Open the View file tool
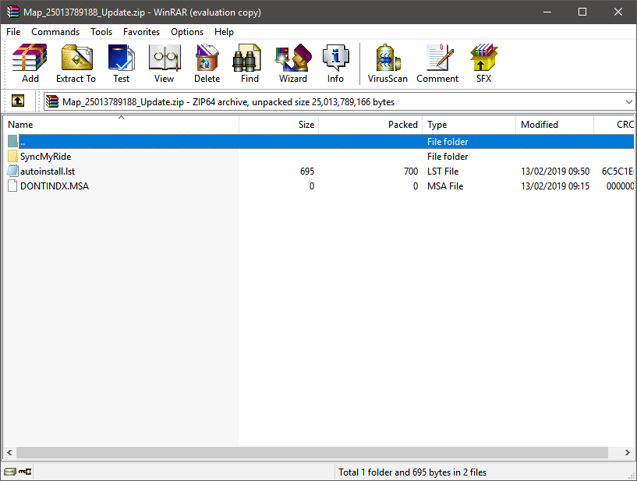637x481 pixels. 165,63
